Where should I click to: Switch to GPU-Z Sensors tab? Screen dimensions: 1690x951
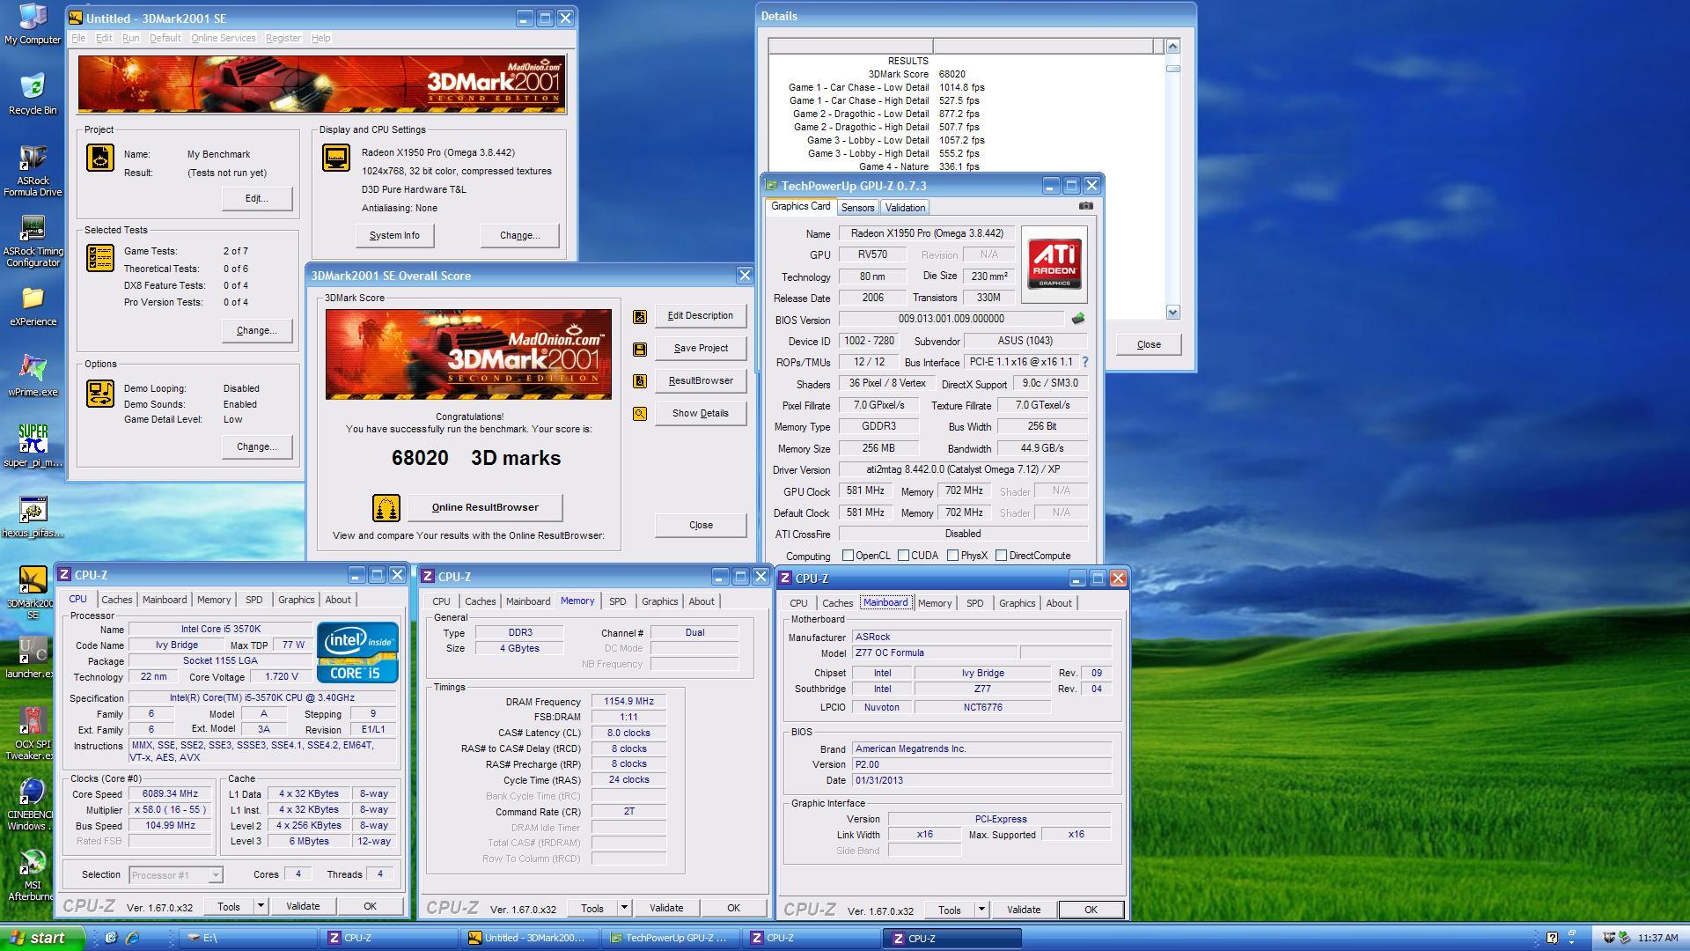[x=857, y=208]
